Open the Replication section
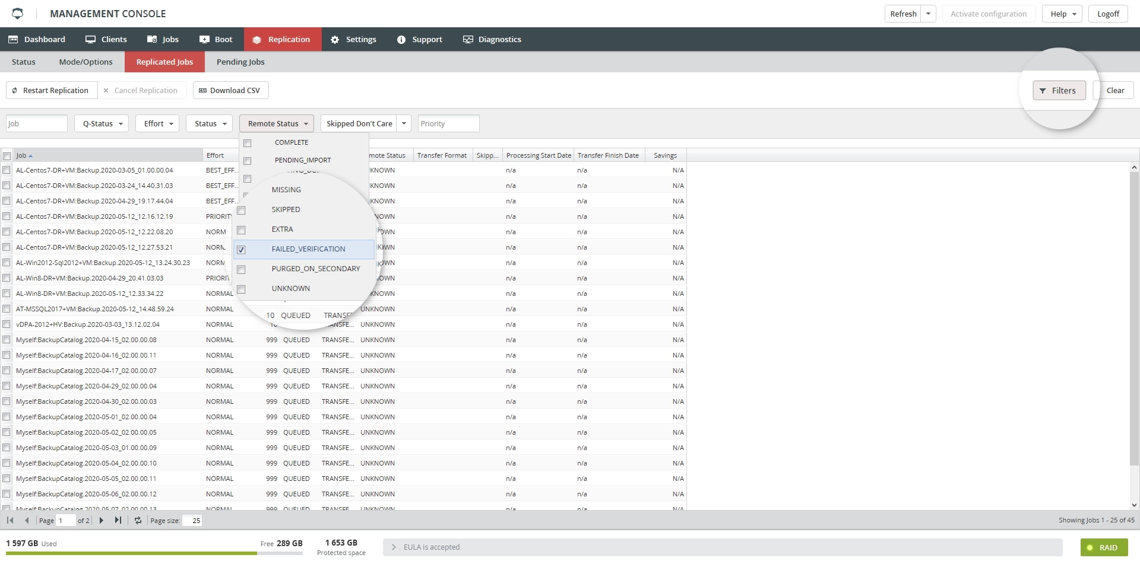The width and height of the screenshot is (1140, 561). point(283,39)
